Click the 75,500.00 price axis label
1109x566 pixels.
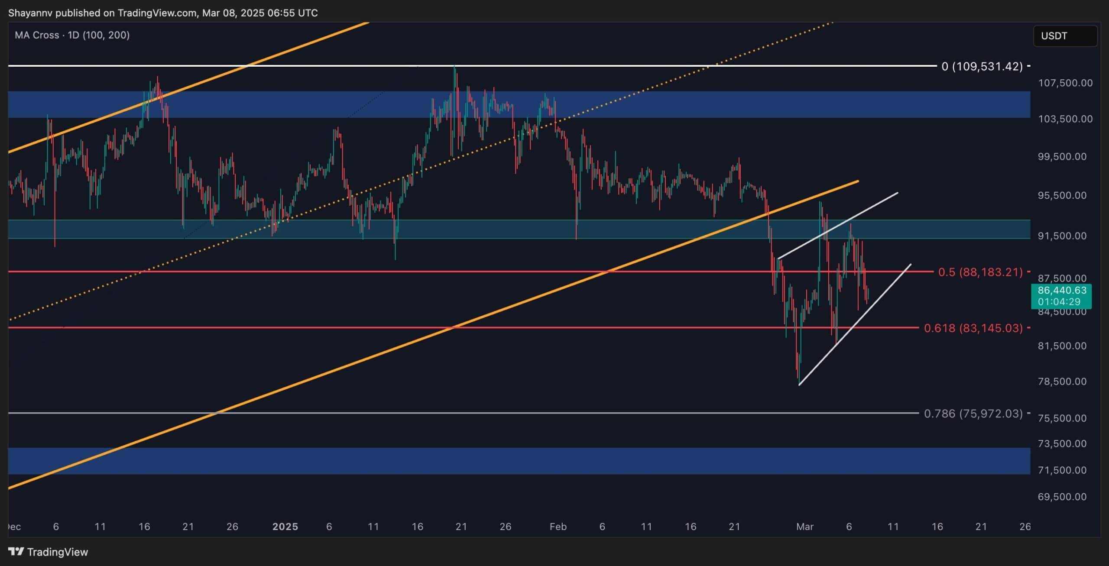[1062, 418]
